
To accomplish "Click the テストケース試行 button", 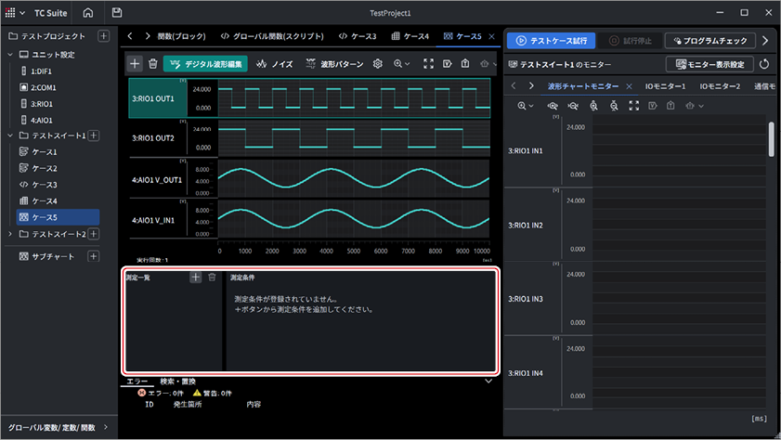I will [x=551, y=41].
